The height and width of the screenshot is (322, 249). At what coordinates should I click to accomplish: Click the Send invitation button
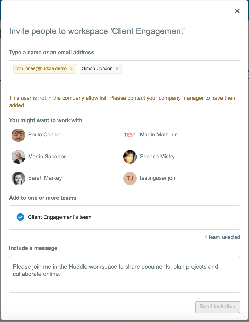pyautogui.click(x=217, y=307)
